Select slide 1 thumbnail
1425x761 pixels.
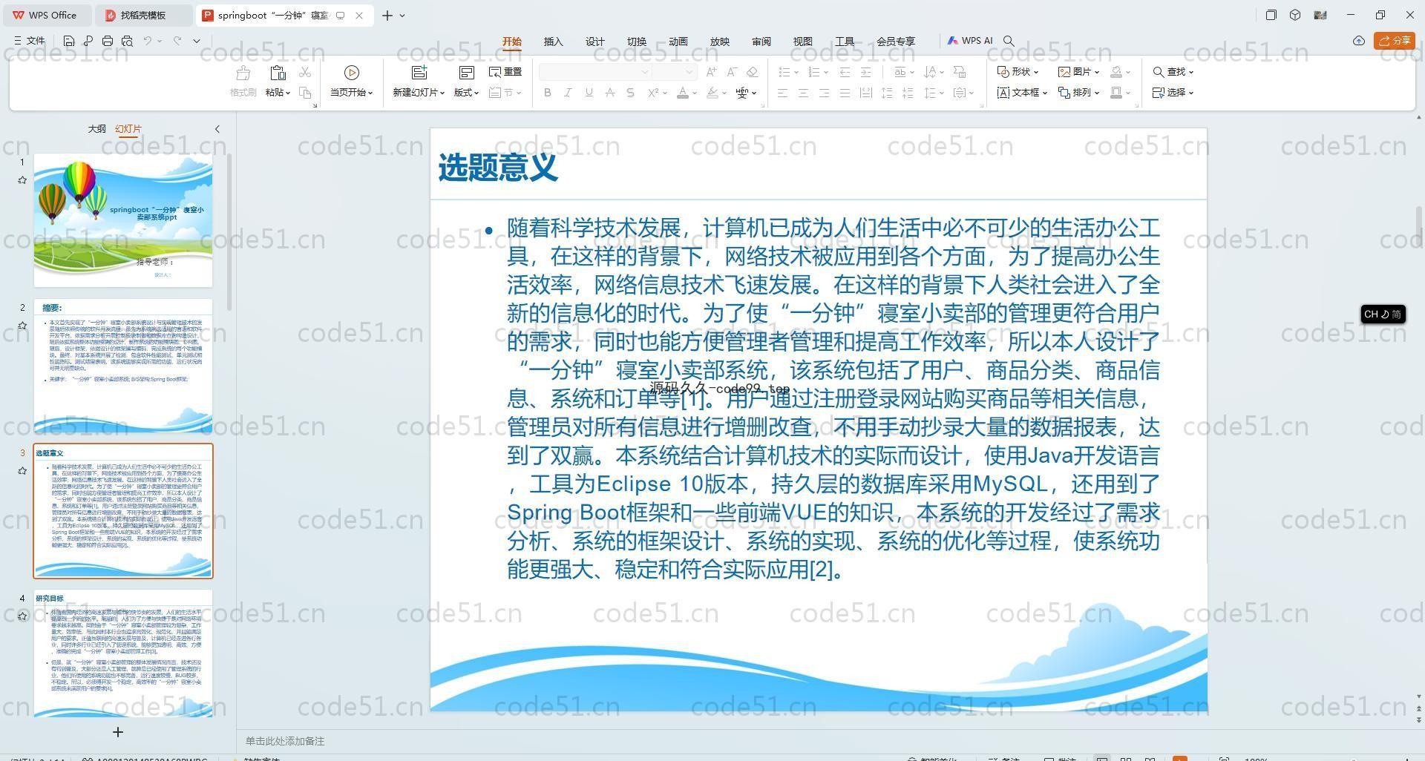pyautogui.click(x=123, y=220)
